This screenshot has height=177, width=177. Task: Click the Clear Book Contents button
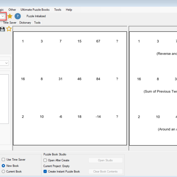point(105,171)
